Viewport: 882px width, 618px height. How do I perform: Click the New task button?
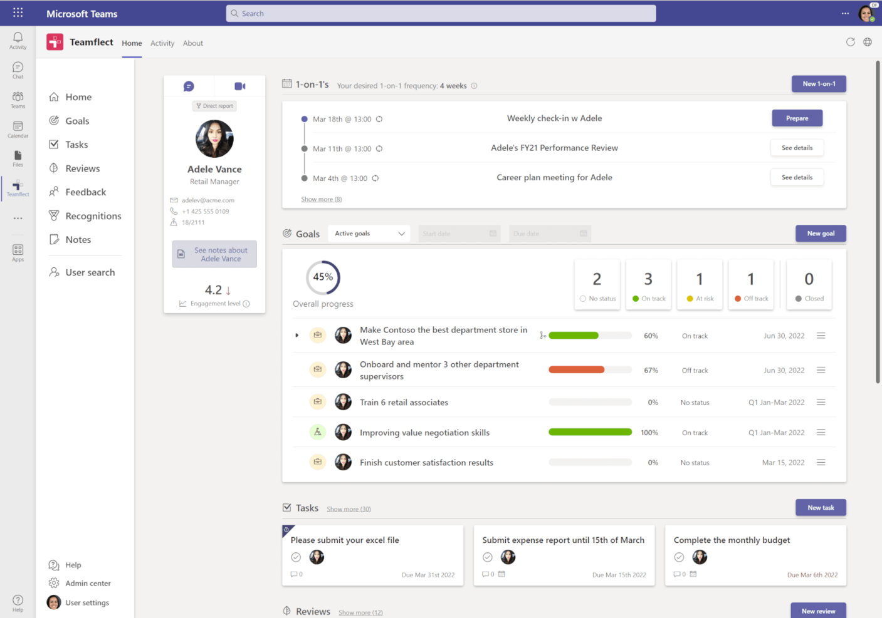click(821, 508)
